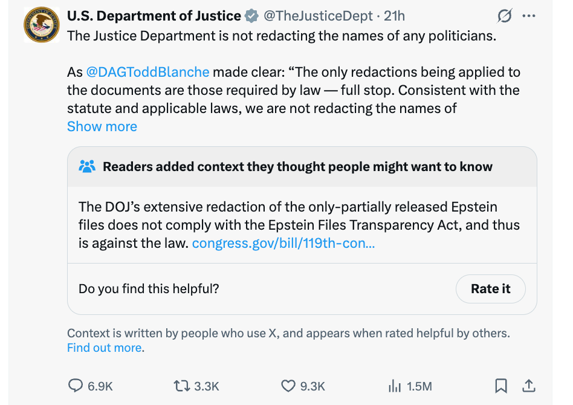Open the U.S. Department of Justice profile name
This screenshot has width=573, height=405.
click(x=154, y=16)
